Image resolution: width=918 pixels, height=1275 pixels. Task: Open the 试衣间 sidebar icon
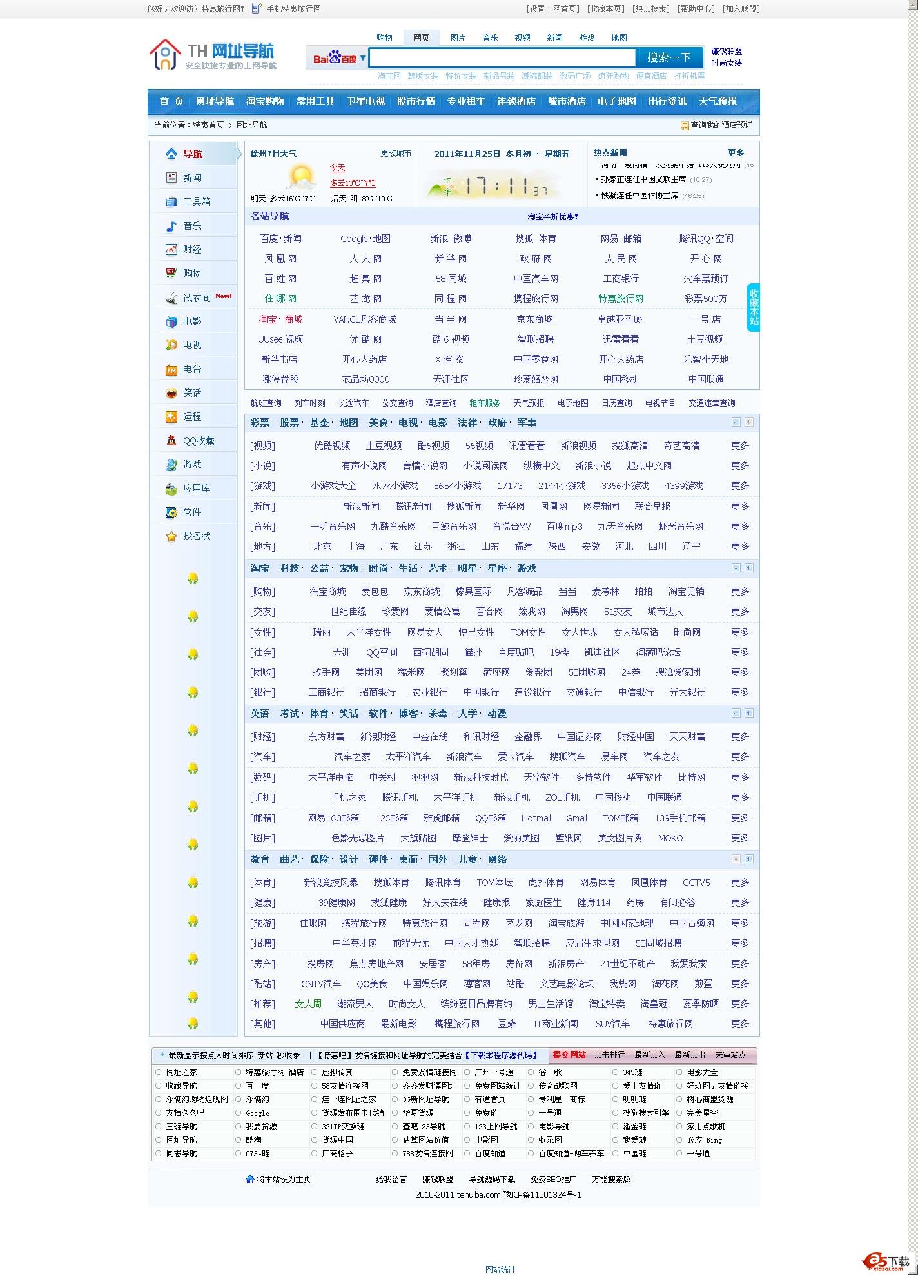pos(171,297)
